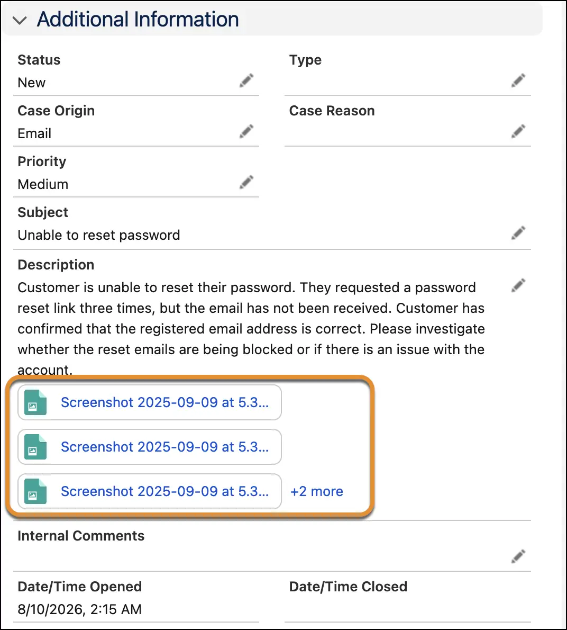
Task: Click the first attachment image file icon
Action: (x=35, y=402)
